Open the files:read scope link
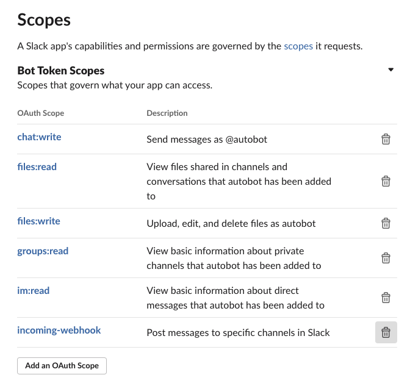The width and height of the screenshot is (410, 386). click(x=37, y=166)
